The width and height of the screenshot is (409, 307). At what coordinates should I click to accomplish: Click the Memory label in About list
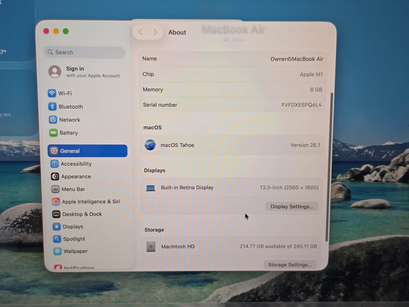[x=153, y=89]
